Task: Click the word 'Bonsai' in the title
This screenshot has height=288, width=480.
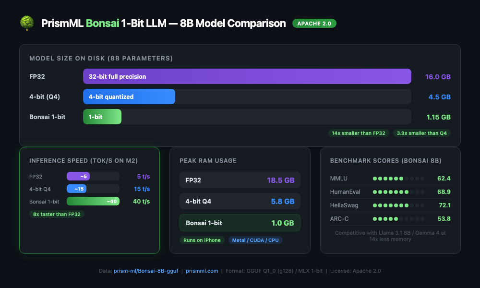Action: (102, 23)
